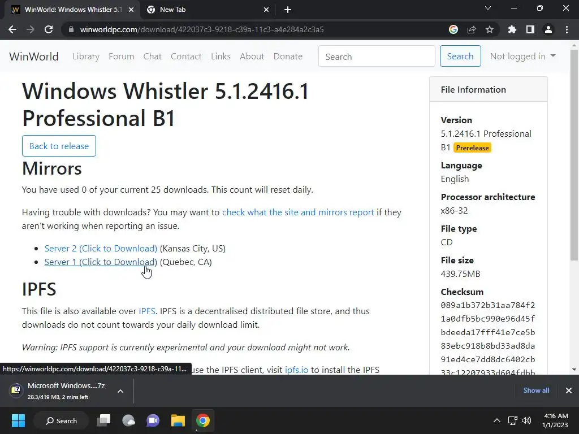The height and width of the screenshot is (434, 579).
Task: Open the tab search chevron
Action: 488,8
